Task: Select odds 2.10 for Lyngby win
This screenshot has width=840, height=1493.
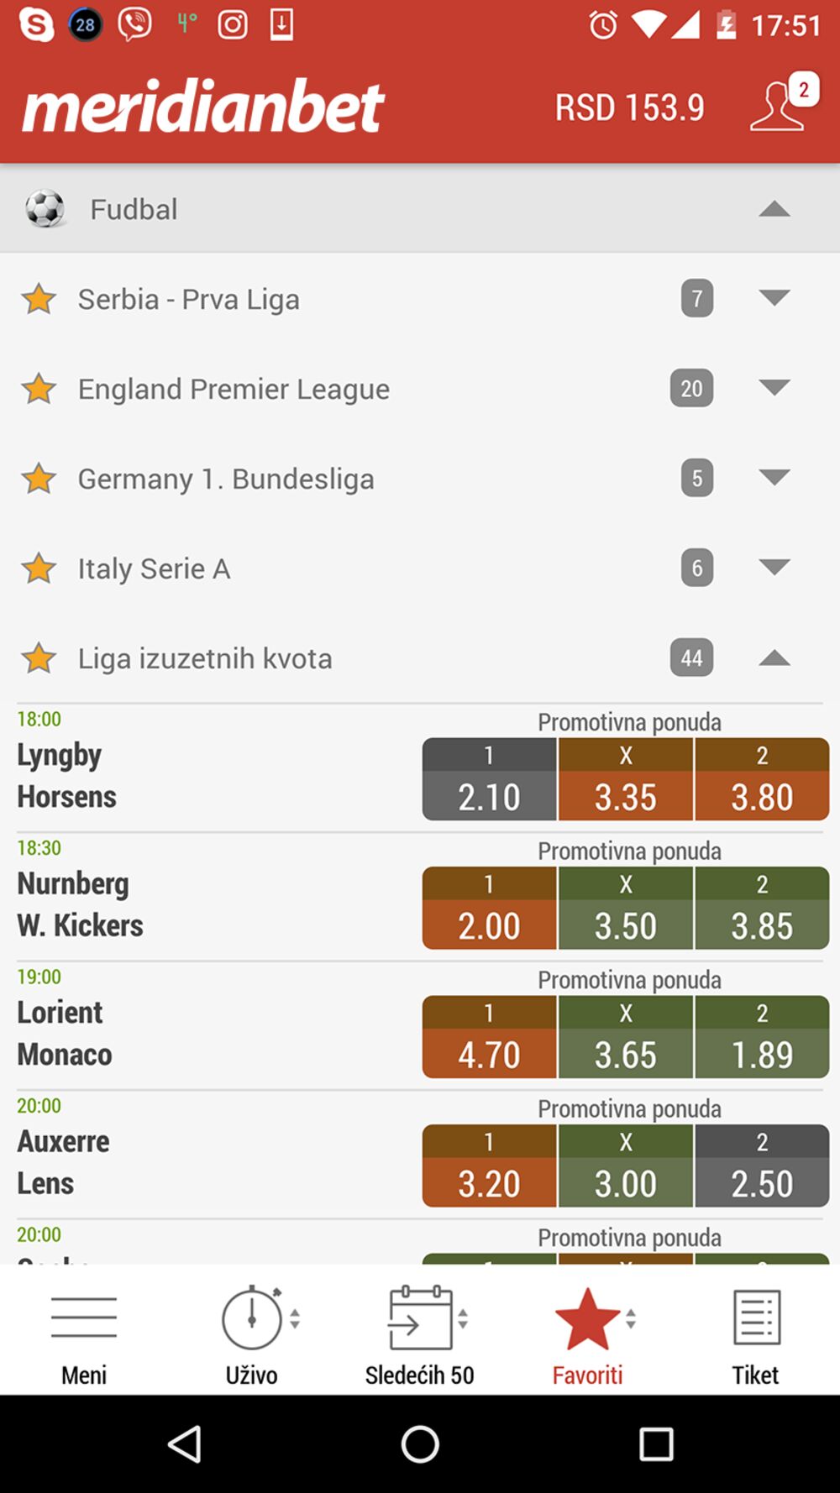Action: pos(489,779)
